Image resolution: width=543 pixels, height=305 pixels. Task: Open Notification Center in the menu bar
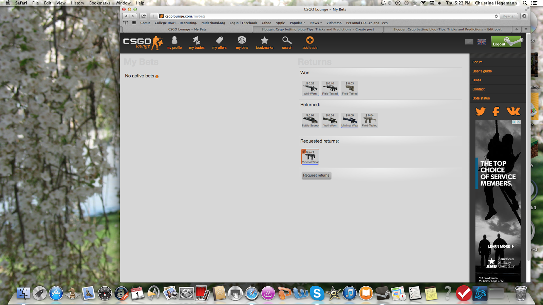coord(534,3)
